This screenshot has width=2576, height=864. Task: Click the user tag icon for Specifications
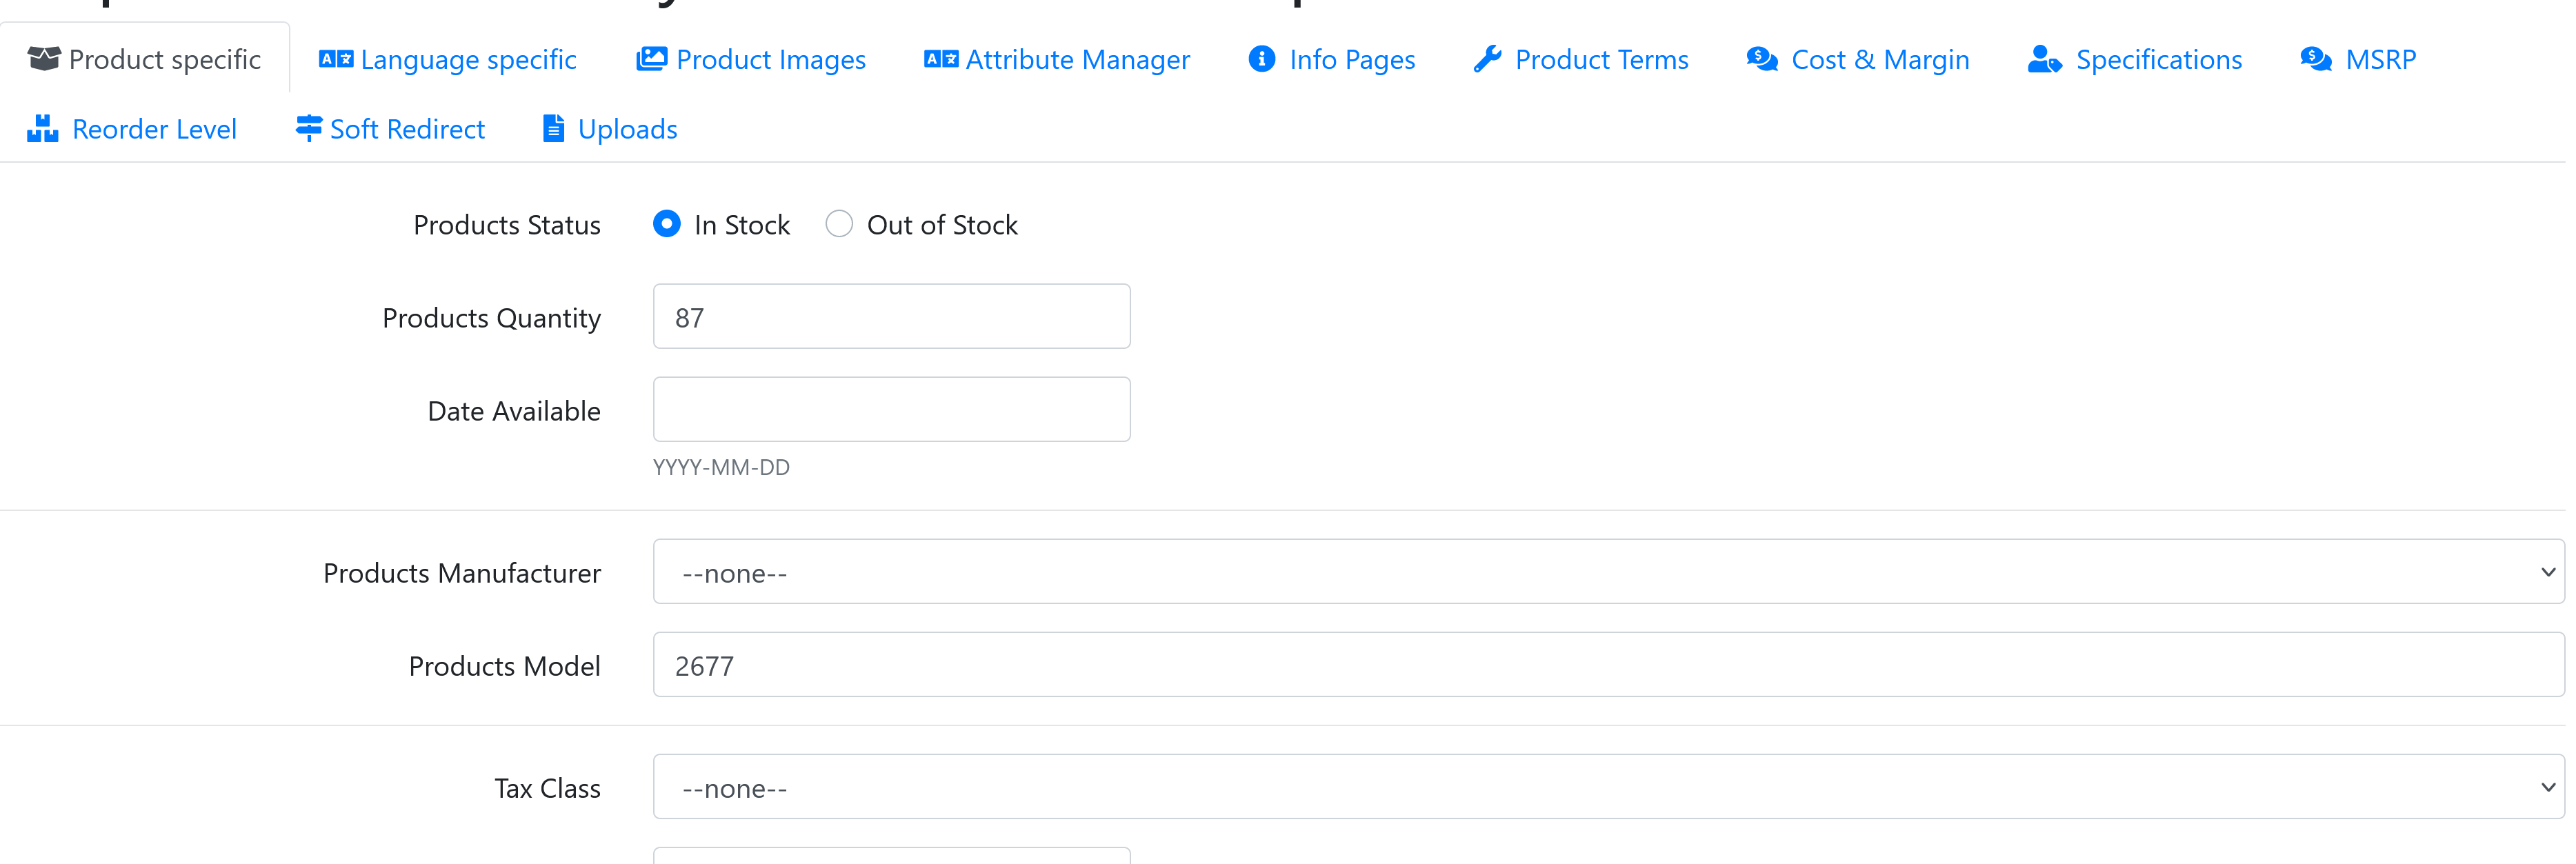pyautogui.click(x=2045, y=59)
